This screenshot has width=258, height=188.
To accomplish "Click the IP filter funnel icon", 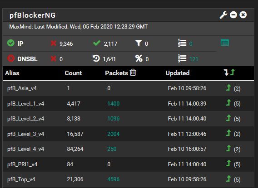I will pos(139,43).
